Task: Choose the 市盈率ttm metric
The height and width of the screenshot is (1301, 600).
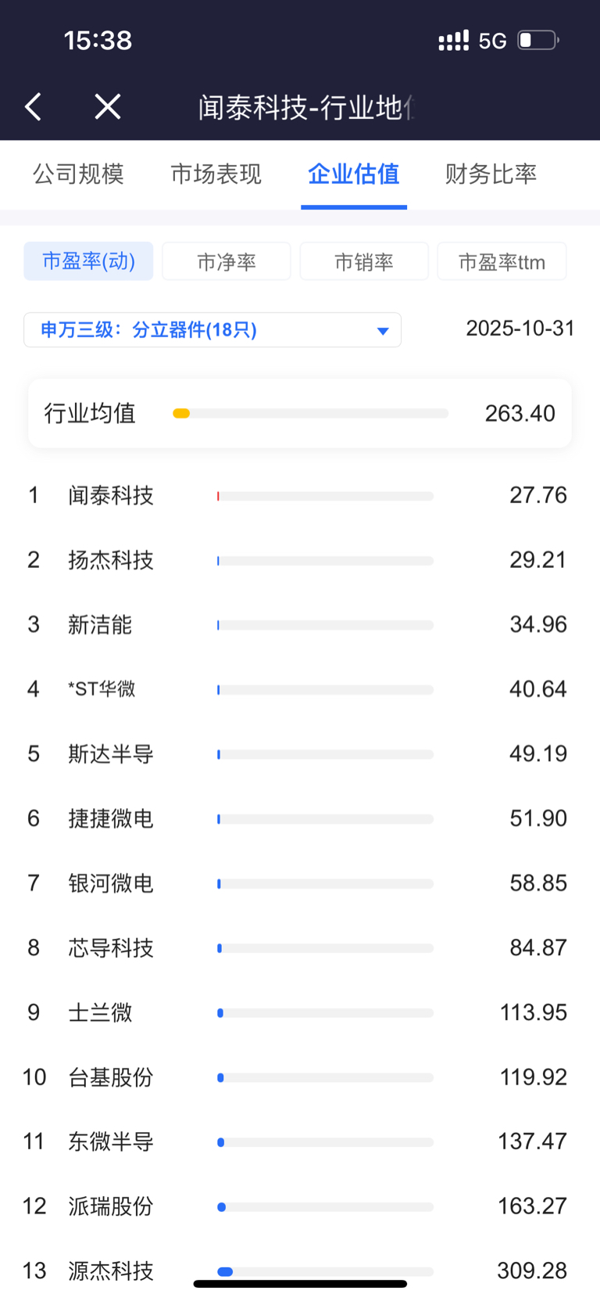Action: pos(502,261)
